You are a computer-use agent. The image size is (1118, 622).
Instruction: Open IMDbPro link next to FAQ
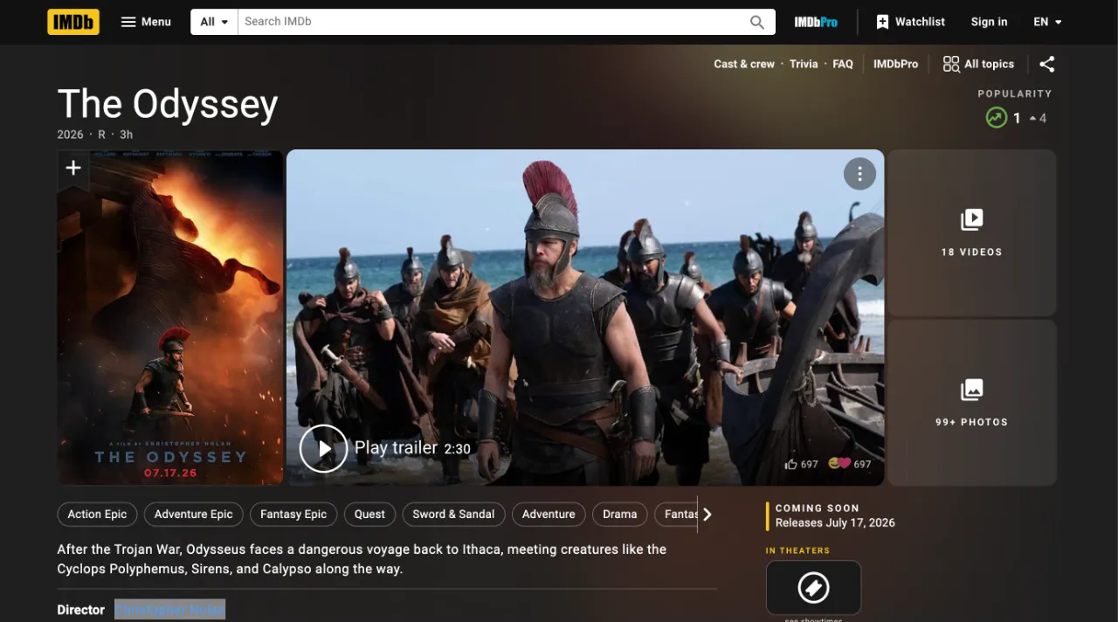point(895,64)
